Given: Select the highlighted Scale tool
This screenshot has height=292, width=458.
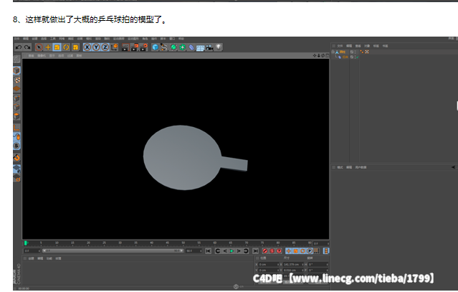Looking at the screenshot, I should click(x=57, y=47).
